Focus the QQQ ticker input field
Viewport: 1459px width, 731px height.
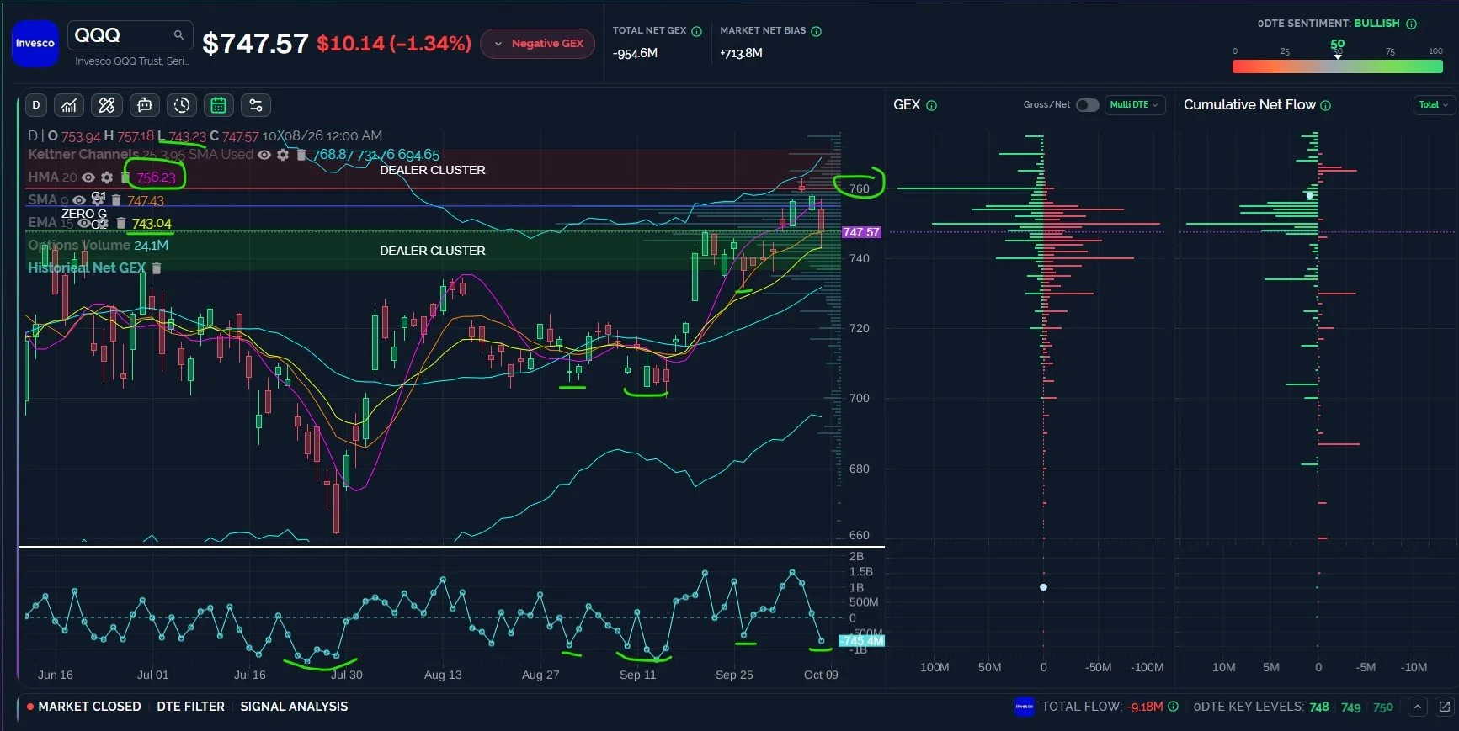tap(130, 35)
